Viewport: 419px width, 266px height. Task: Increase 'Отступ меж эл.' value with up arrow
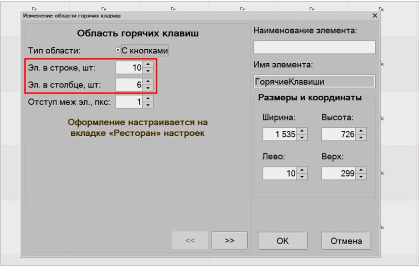point(148,99)
